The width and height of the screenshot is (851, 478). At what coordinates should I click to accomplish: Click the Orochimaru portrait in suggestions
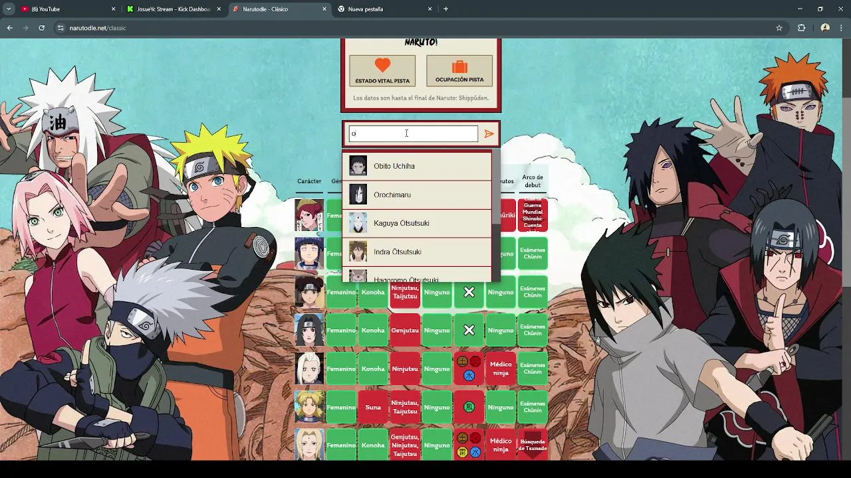pos(358,195)
